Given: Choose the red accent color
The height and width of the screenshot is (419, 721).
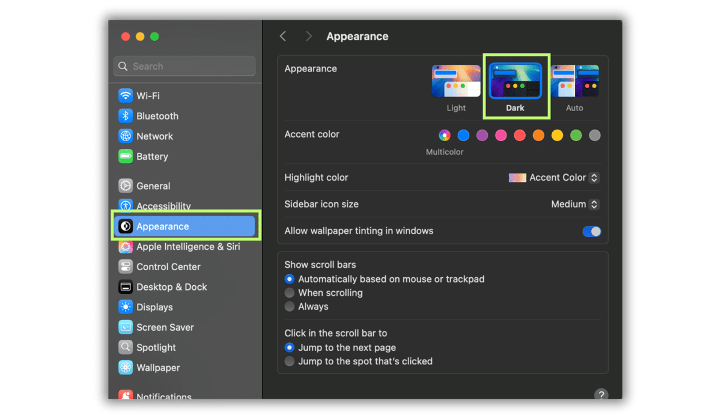Looking at the screenshot, I should point(520,135).
